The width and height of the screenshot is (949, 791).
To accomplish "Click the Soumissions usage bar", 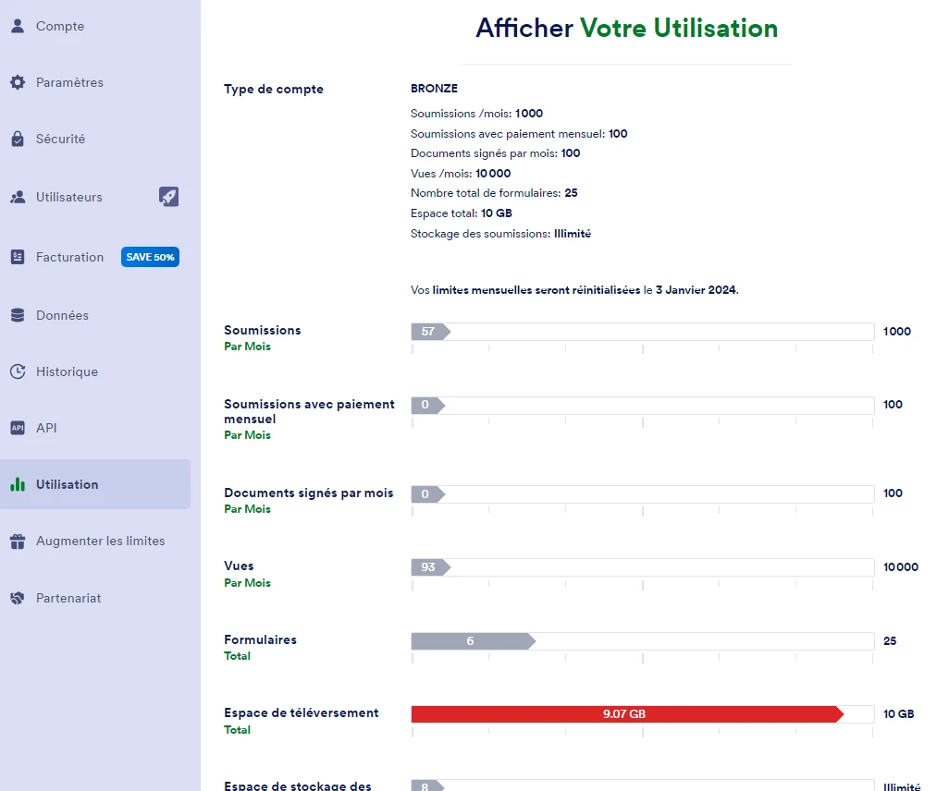I will (642, 331).
